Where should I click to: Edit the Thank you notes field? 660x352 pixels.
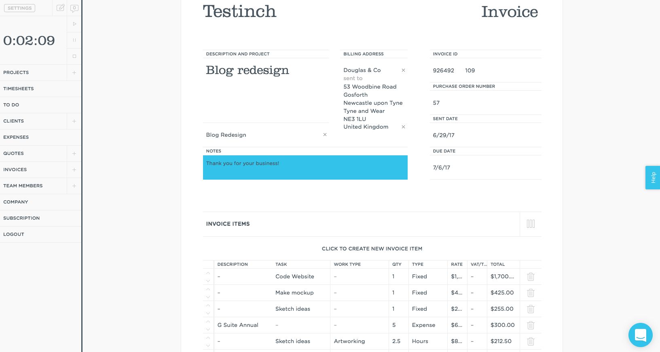[x=305, y=168]
